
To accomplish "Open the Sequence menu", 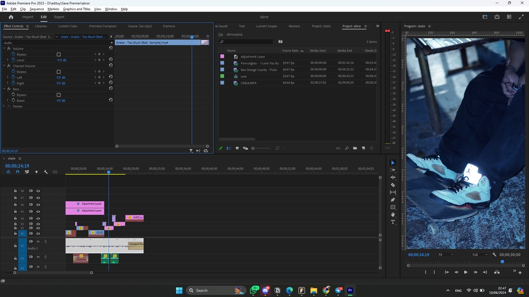I will tap(36, 9).
